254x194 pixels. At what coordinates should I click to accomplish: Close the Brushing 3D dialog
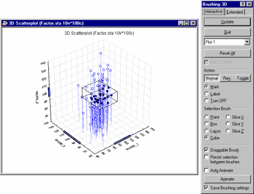pos(249,4)
